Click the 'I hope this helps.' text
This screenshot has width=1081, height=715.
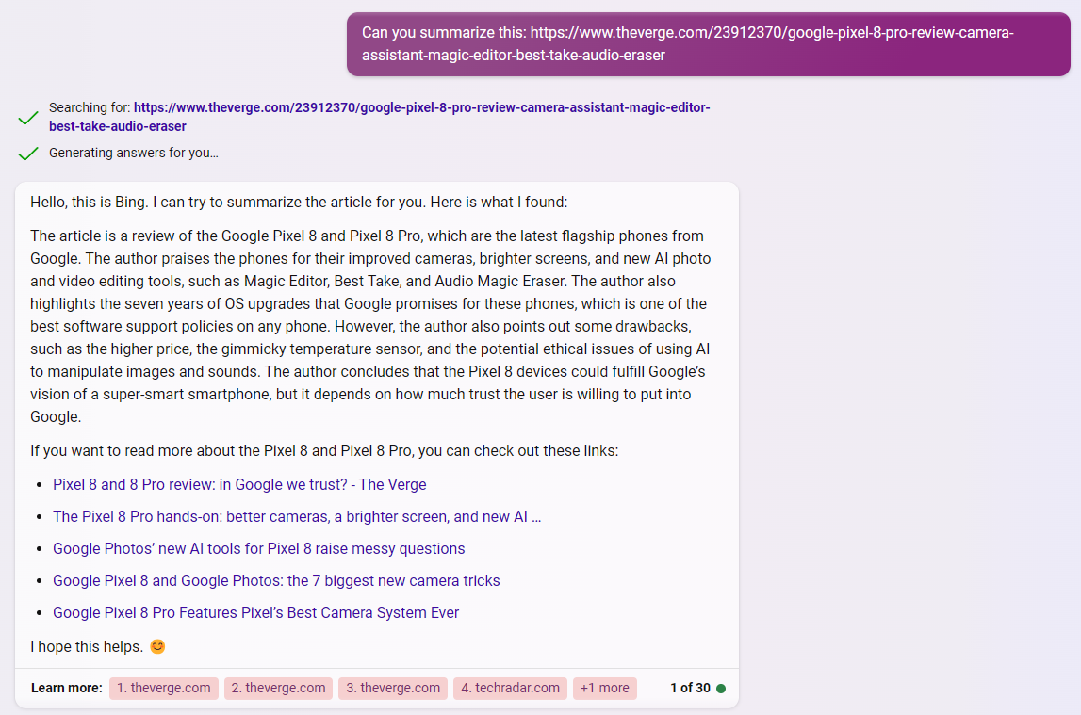(87, 647)
